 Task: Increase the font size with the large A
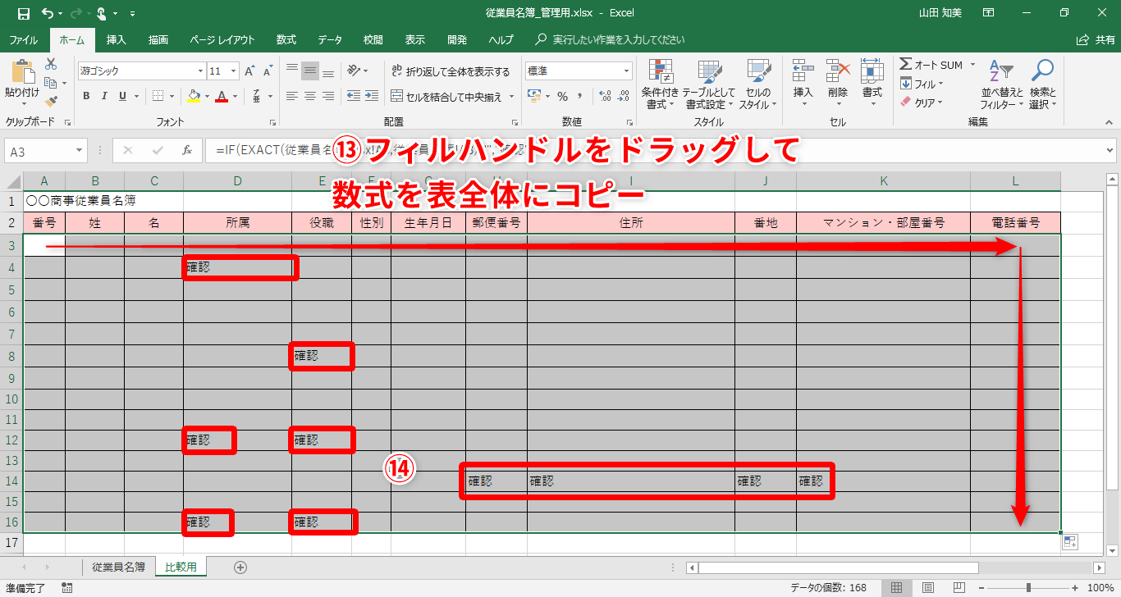point(249,71)
